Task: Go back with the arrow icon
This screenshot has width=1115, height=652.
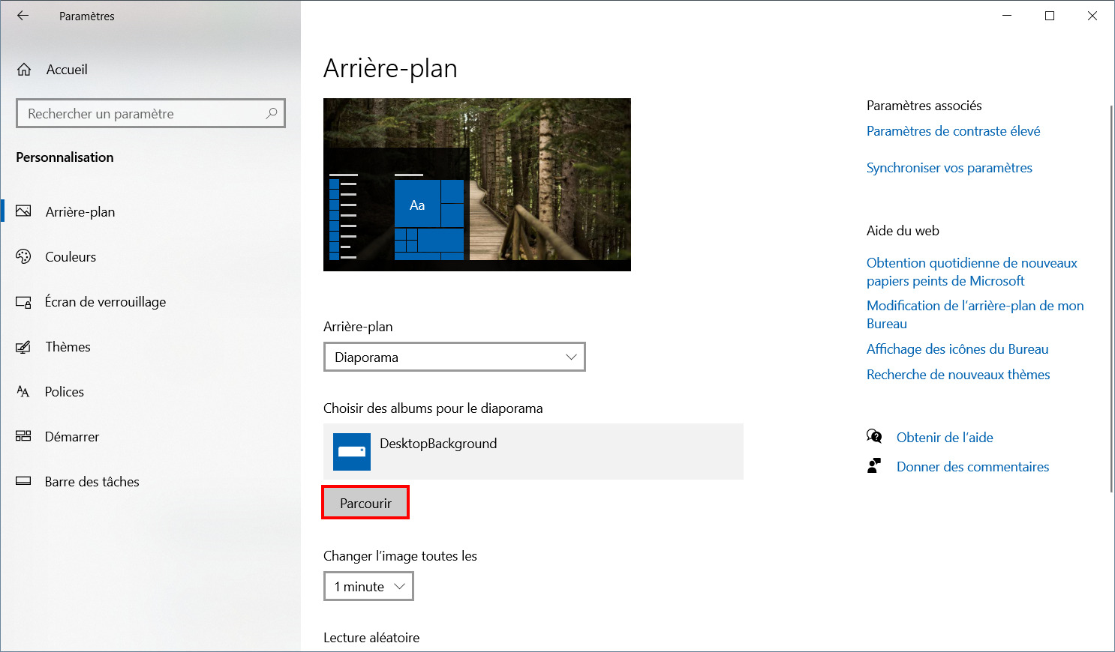Action: pyautogui.click(x=23, y=16)
